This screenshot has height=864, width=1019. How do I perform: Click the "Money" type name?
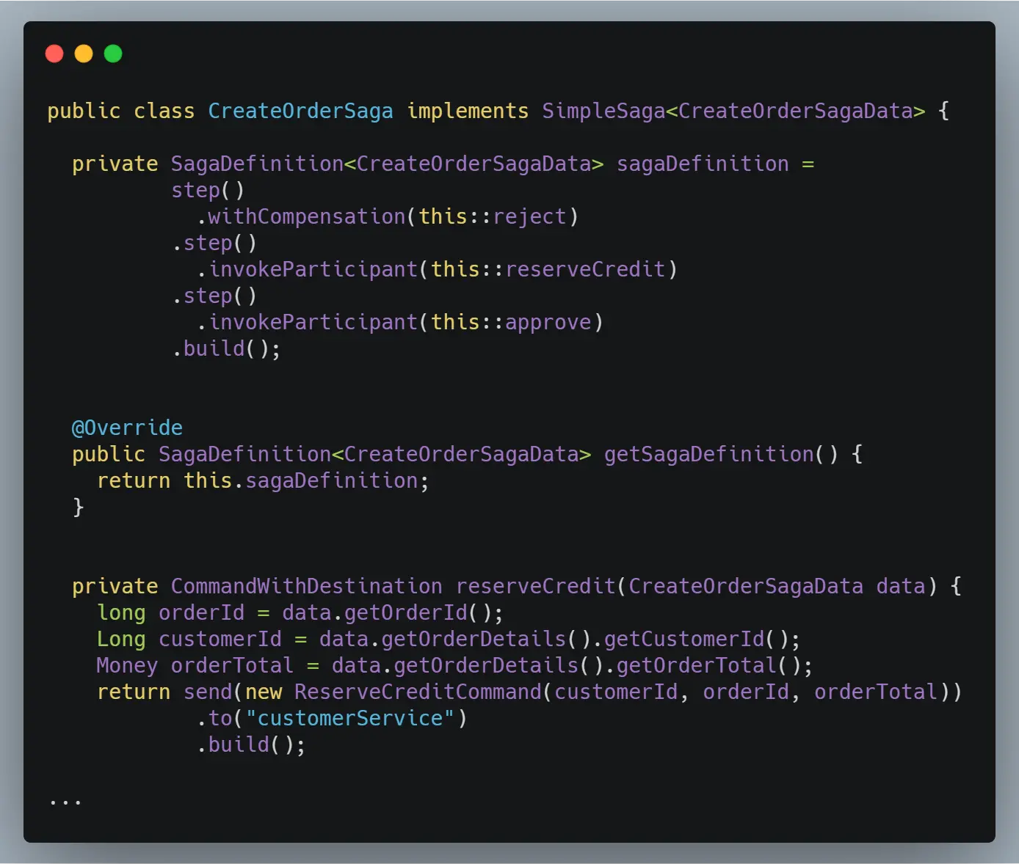(x=127, y=665)
